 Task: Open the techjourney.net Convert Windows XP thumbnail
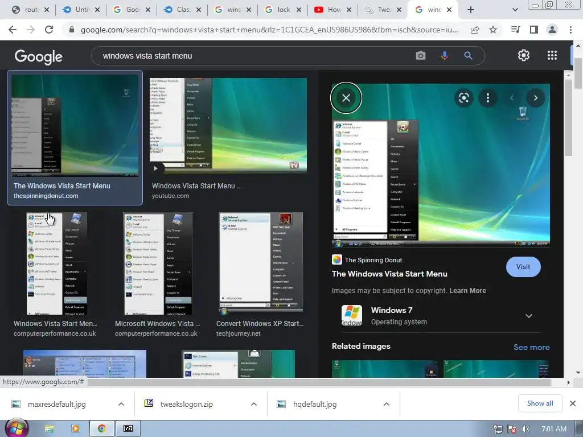[x=261, y=263]
